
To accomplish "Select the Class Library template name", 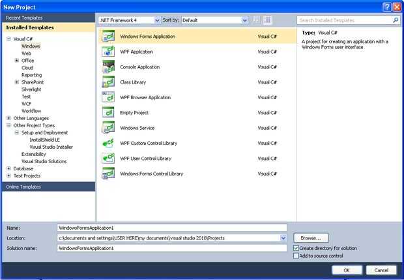I will 133,82.
